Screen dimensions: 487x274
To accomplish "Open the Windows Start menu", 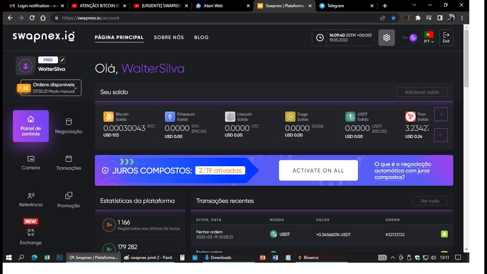I will (9, 258).
